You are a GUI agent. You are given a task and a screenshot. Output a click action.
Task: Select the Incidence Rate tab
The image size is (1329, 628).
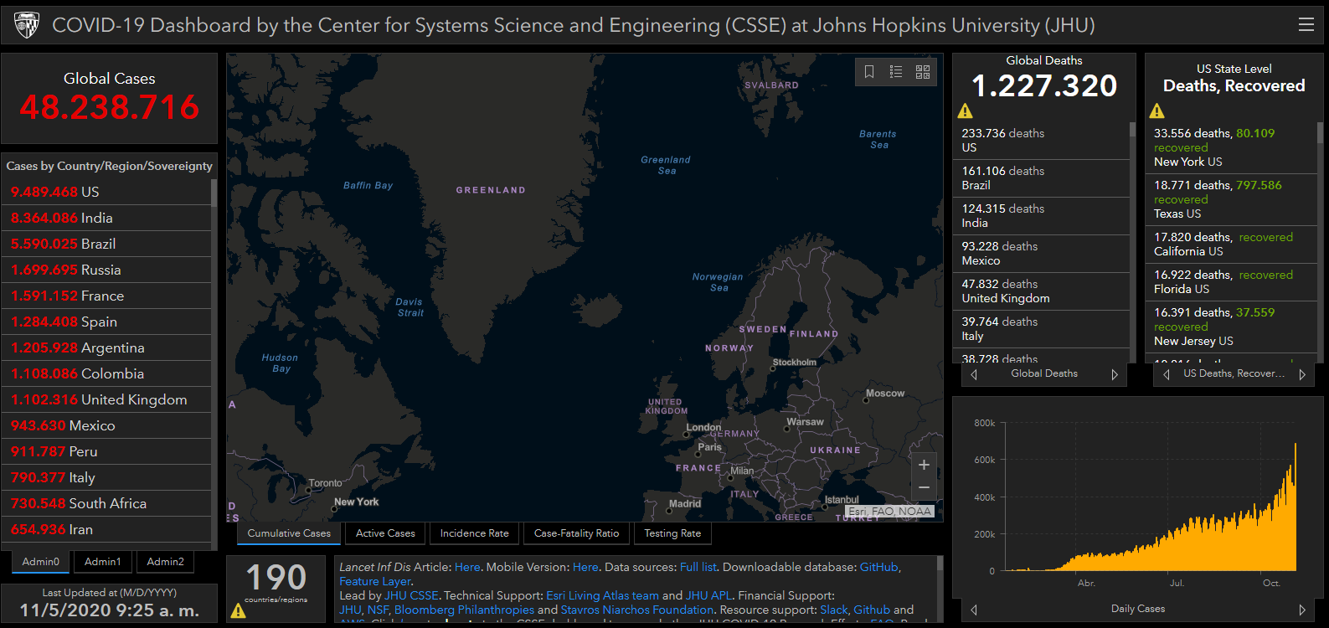474,533
